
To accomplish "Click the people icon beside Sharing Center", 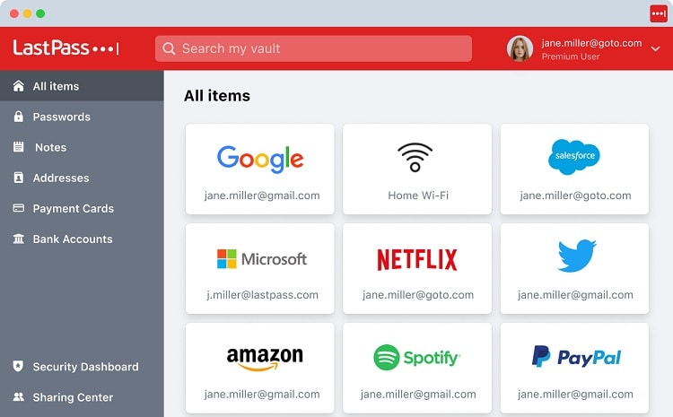I will 19,396.
